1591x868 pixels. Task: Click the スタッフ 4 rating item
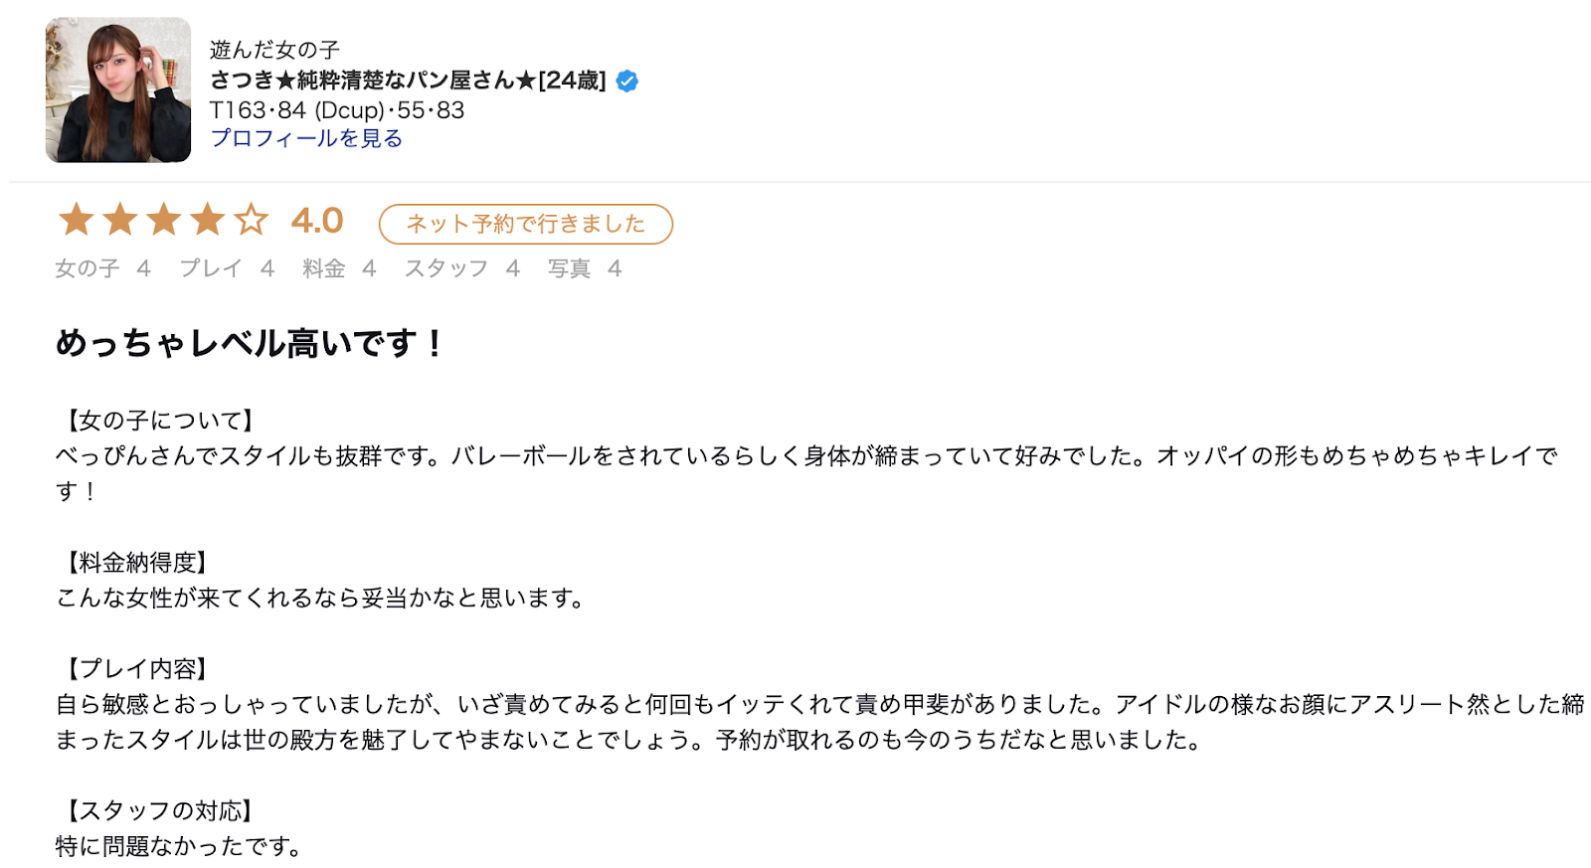(x=462, y=268)
